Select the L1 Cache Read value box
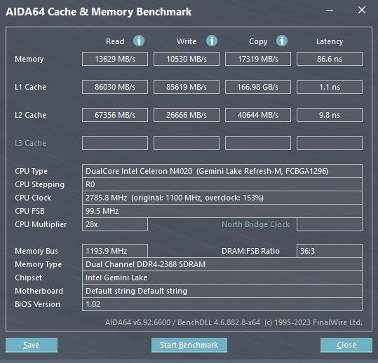This screenshot has height=363, width=378. [115, 87]
